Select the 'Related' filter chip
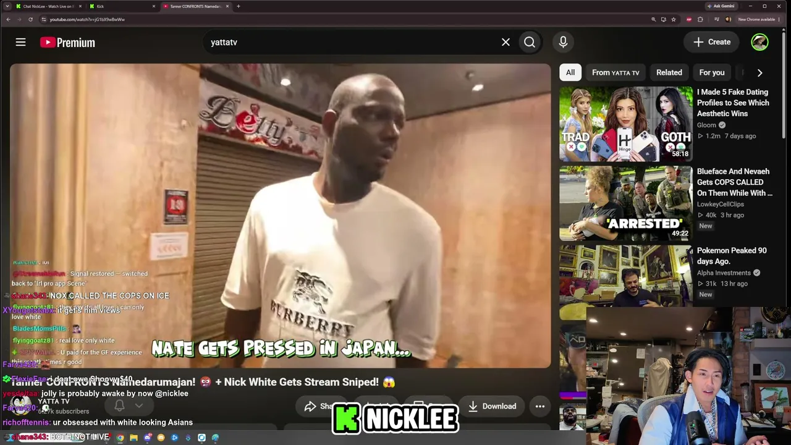The height and width of the screenshot is (445, 791). click(x=669, y=72)
